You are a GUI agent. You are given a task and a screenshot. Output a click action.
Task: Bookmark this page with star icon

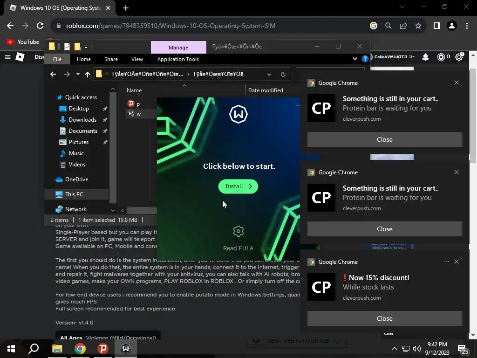click(x=418, y=26)
